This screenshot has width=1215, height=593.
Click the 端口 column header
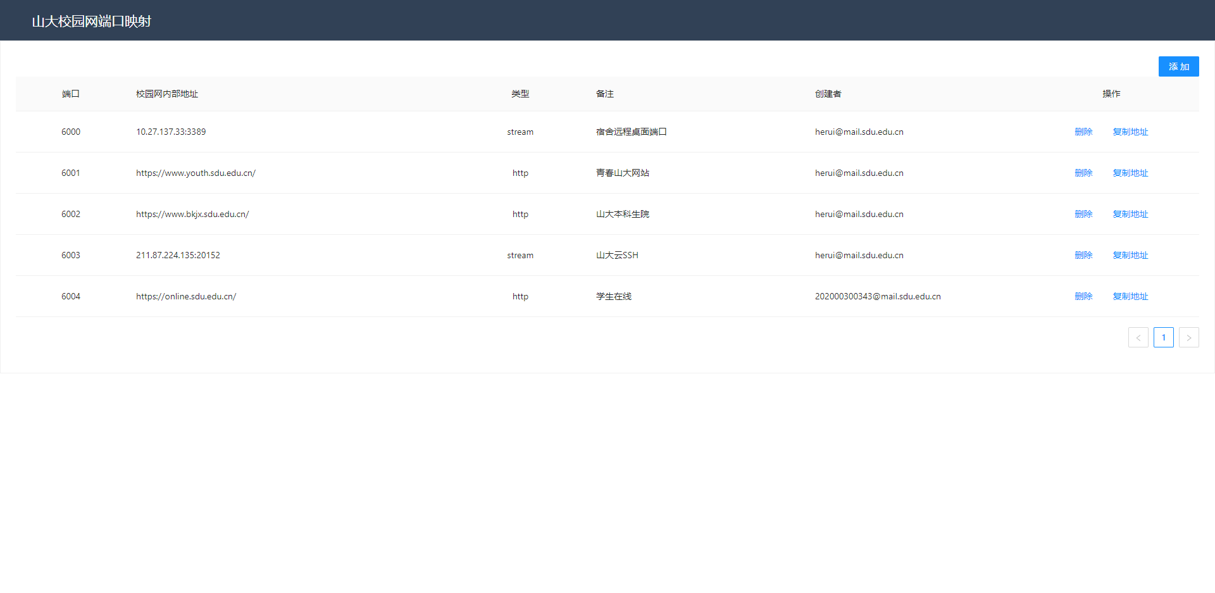point(71,94)
